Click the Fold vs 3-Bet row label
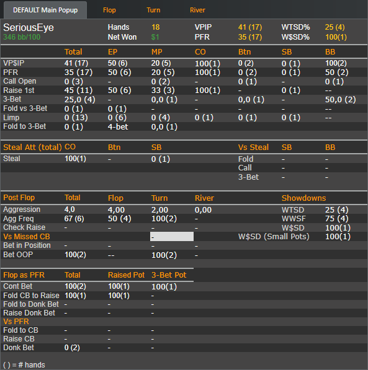This screenshot has width=368, height=370. pyautogui.click(x=25, y=108)
